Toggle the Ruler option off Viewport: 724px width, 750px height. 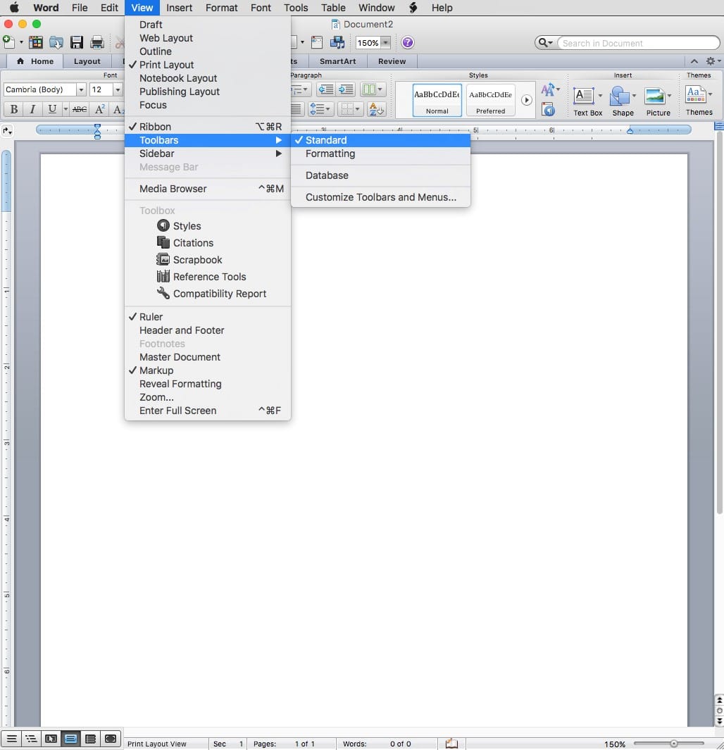point(151,317)
